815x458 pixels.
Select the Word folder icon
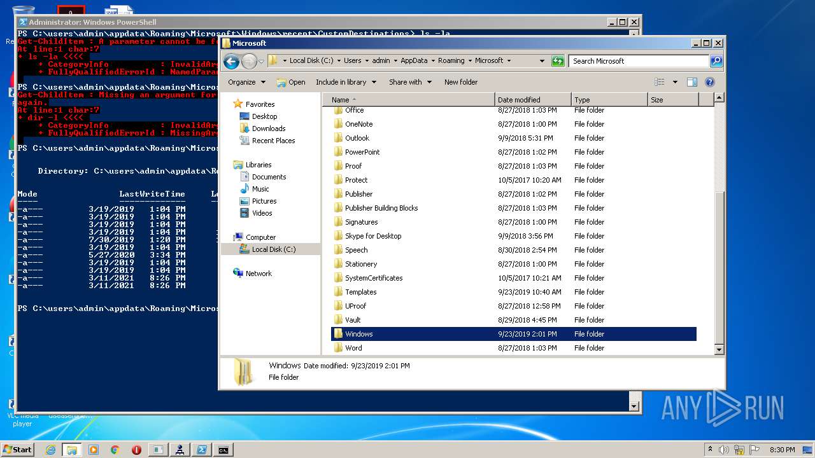click(338, 348)
